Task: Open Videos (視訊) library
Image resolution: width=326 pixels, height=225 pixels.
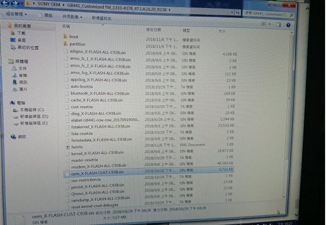Action: pos(23,82)
